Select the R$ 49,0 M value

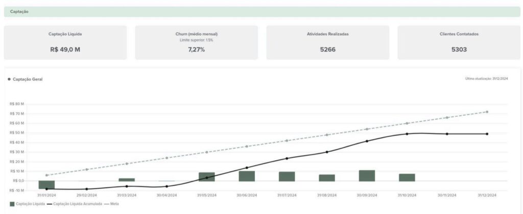pyautogui.click(x=65, y=49)
